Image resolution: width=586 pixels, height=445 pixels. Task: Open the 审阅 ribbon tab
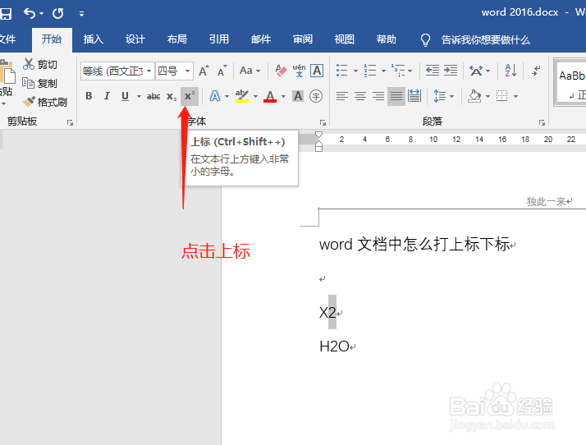[x=303, y=39]
